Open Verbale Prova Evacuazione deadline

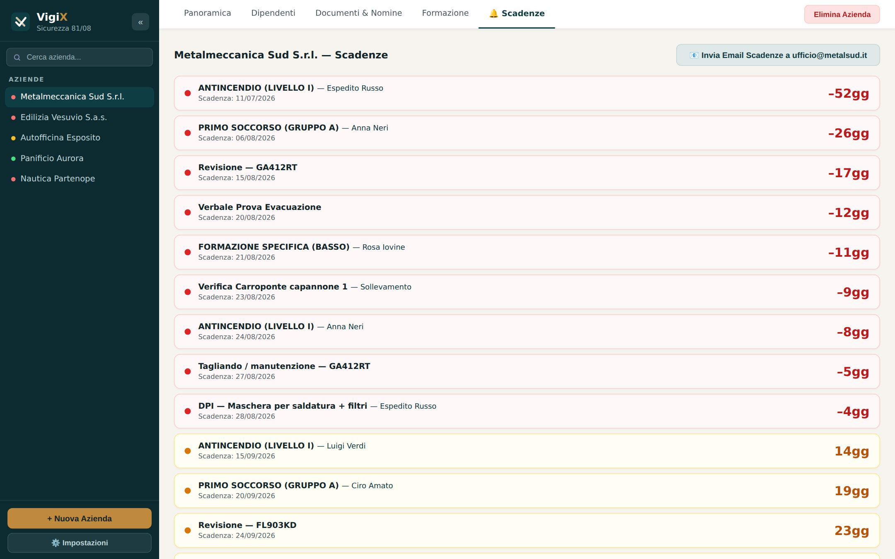[x=527, y=212]
